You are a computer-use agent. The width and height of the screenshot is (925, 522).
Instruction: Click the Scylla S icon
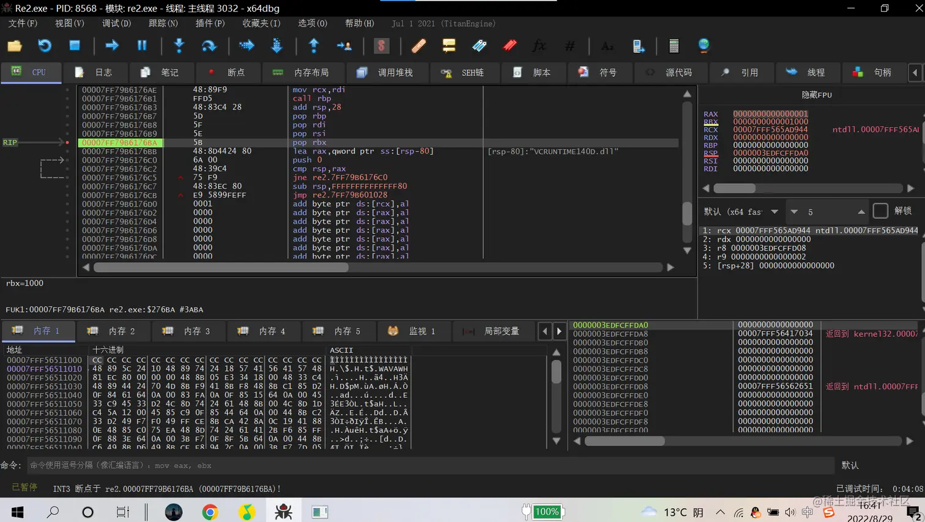tap(381, 46)
